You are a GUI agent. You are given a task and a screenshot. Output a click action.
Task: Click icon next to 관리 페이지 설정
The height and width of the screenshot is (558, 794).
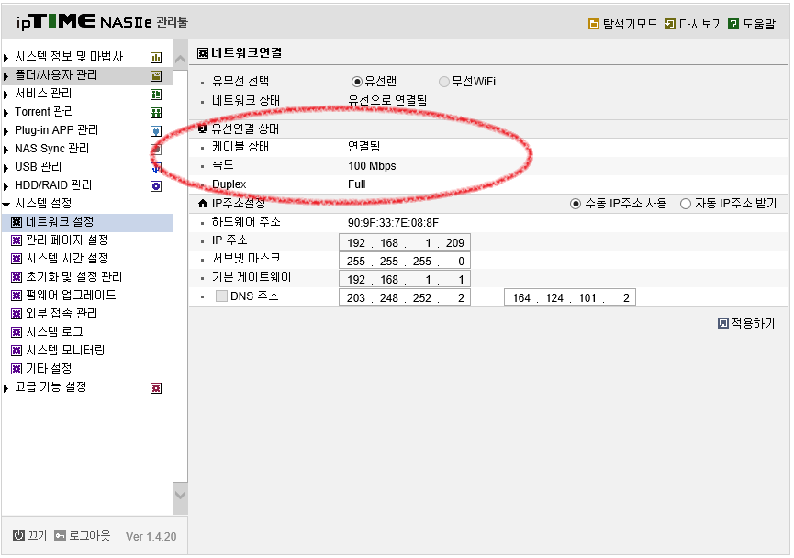tap(17, 240)
